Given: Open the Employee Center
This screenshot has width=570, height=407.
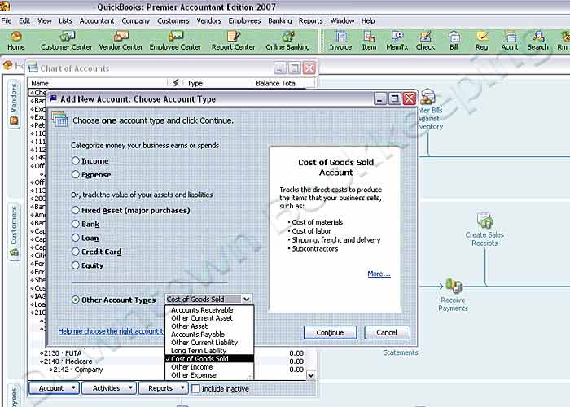Looking at the screenshot, I should pyautogui.click(x=175, y=41).
